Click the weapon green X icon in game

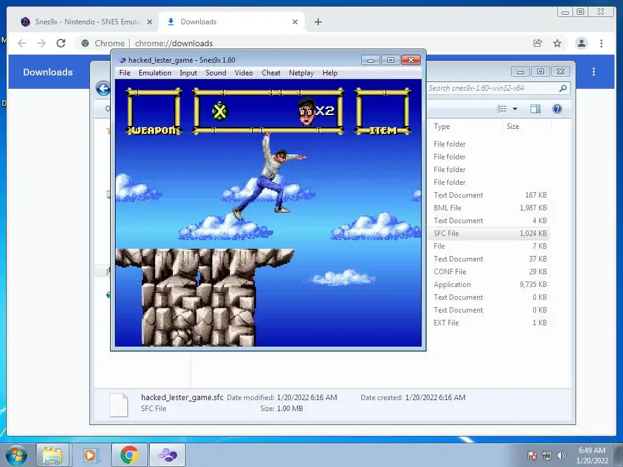click(x=220, y=111)
